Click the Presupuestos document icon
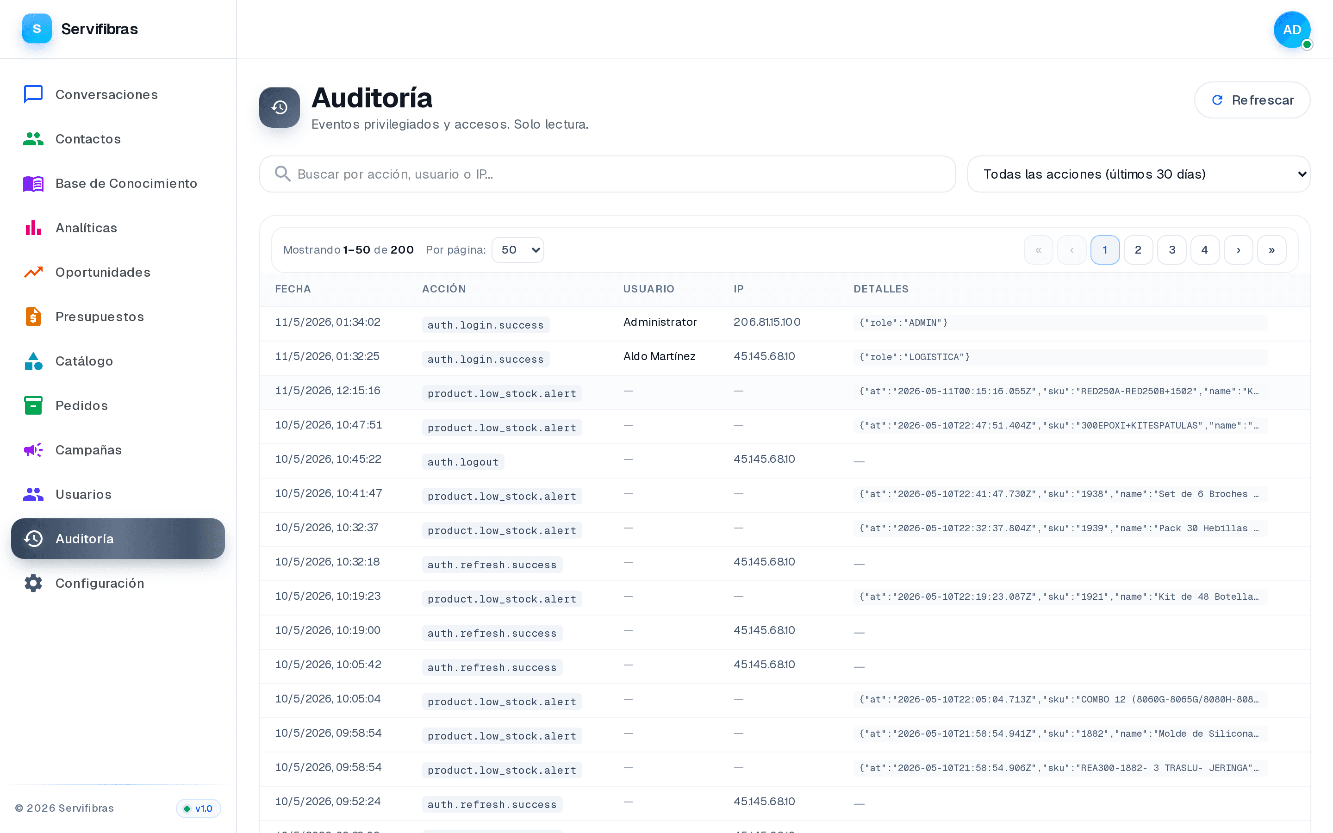The image size is (1333, 833). point(33,316)
